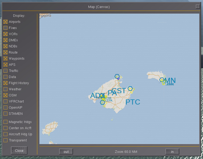Screen dimensions: 203x159
Task: Click the hexagon navaid icon on Menorca
Action: (162, 80)
